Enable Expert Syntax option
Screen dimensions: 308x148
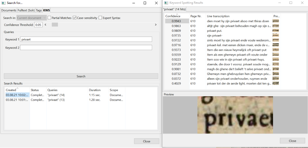(x=100, y=18)
